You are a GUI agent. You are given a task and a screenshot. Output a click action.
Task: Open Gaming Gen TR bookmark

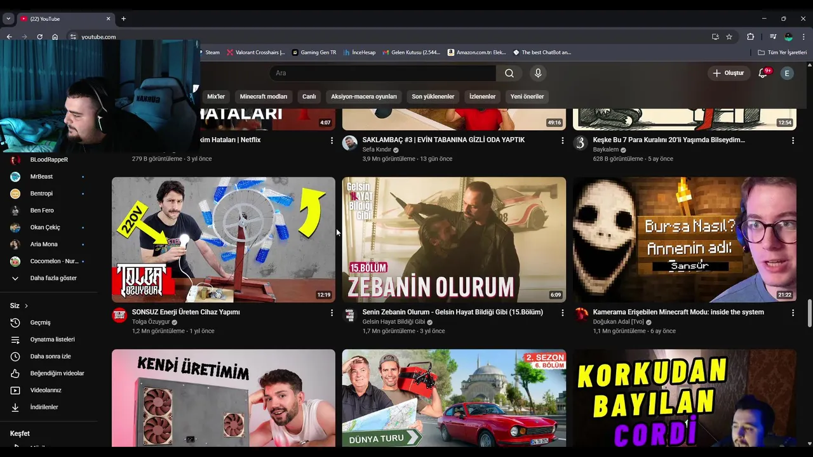[314, 53]
